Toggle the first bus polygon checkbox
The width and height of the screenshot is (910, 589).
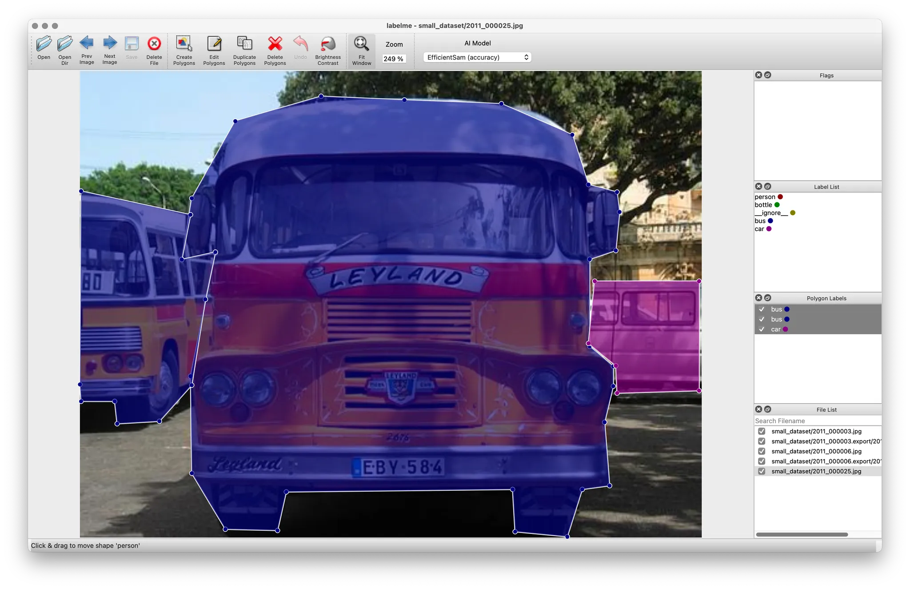pyautogui.click(x=762, y=309)
